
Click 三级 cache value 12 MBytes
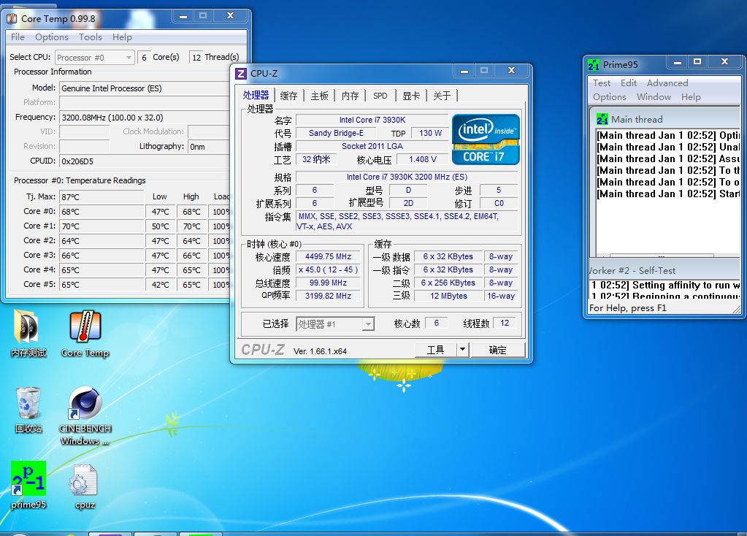point(448,296)
